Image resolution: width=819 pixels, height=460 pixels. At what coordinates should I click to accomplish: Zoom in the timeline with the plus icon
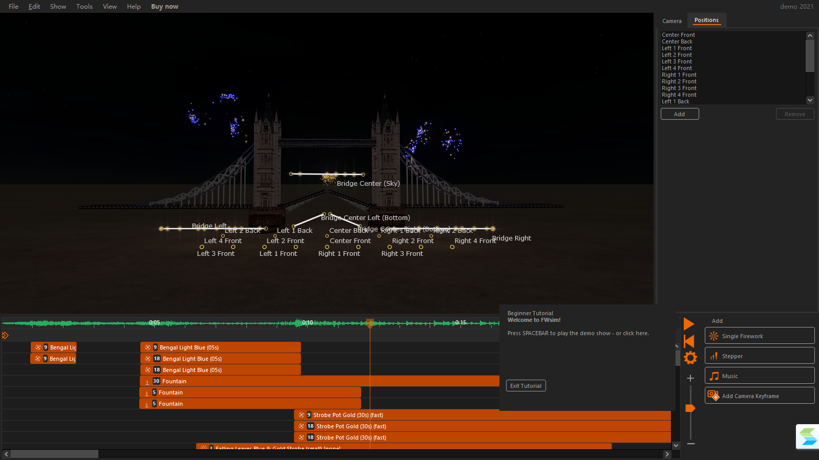pos(690,378)
